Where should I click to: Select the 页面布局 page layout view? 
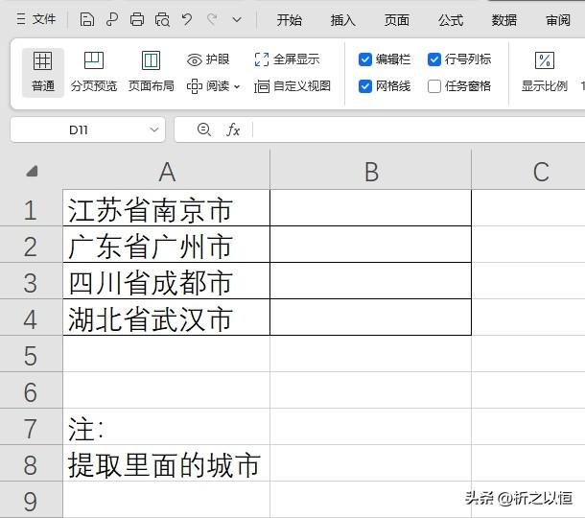tap(152, 72)
